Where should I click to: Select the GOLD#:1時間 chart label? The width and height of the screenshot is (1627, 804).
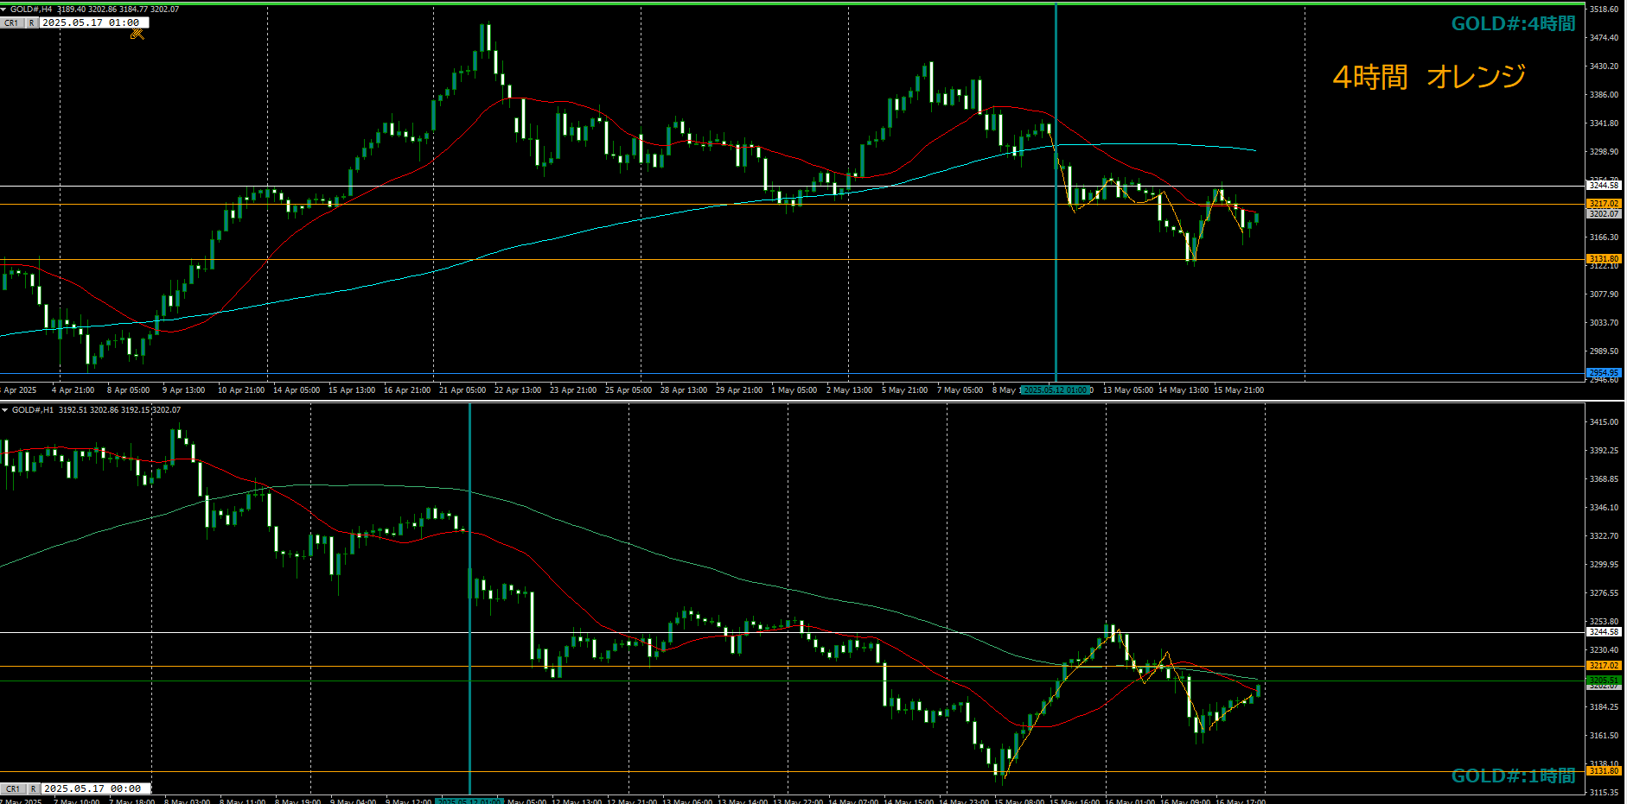pyautogui.click(x=1513, y=776)
